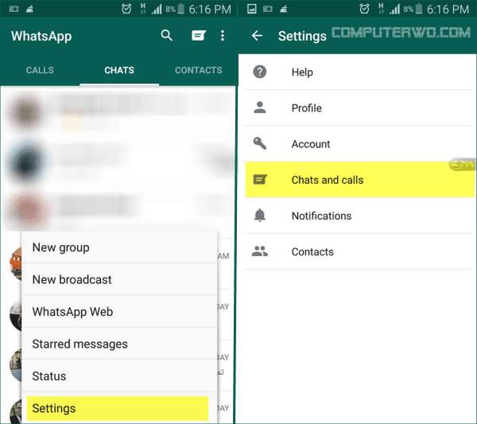
Task: Choose Status from the menu
Action: [x=119, y=376]
